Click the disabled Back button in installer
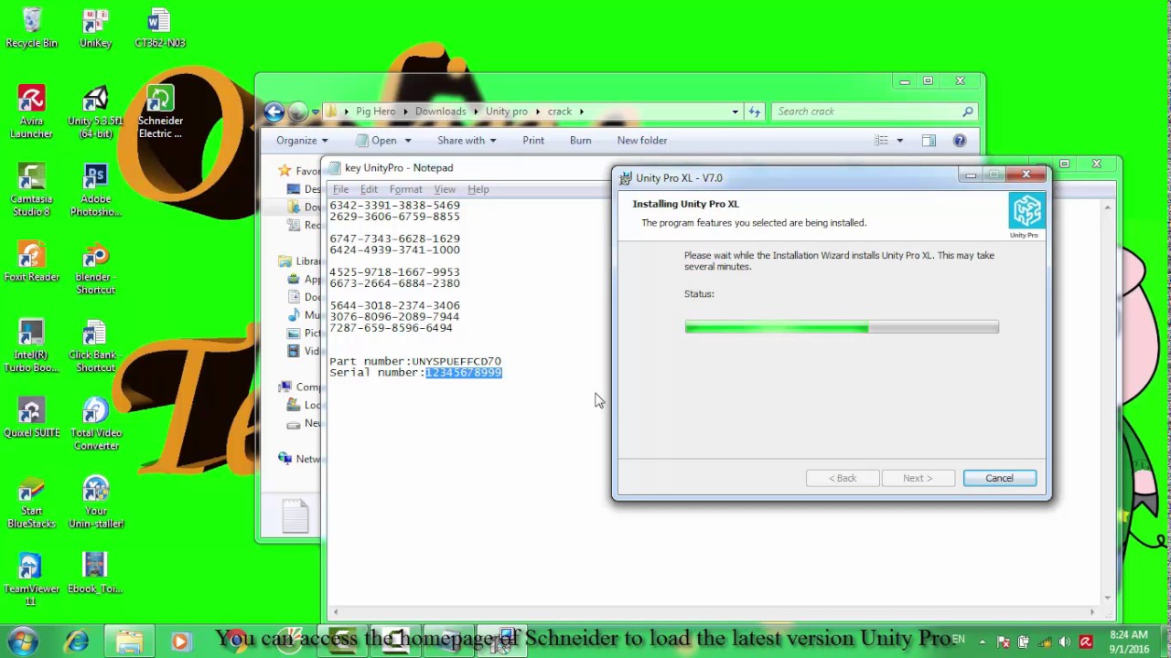The image size is (1171, 658). click(842, 478)
